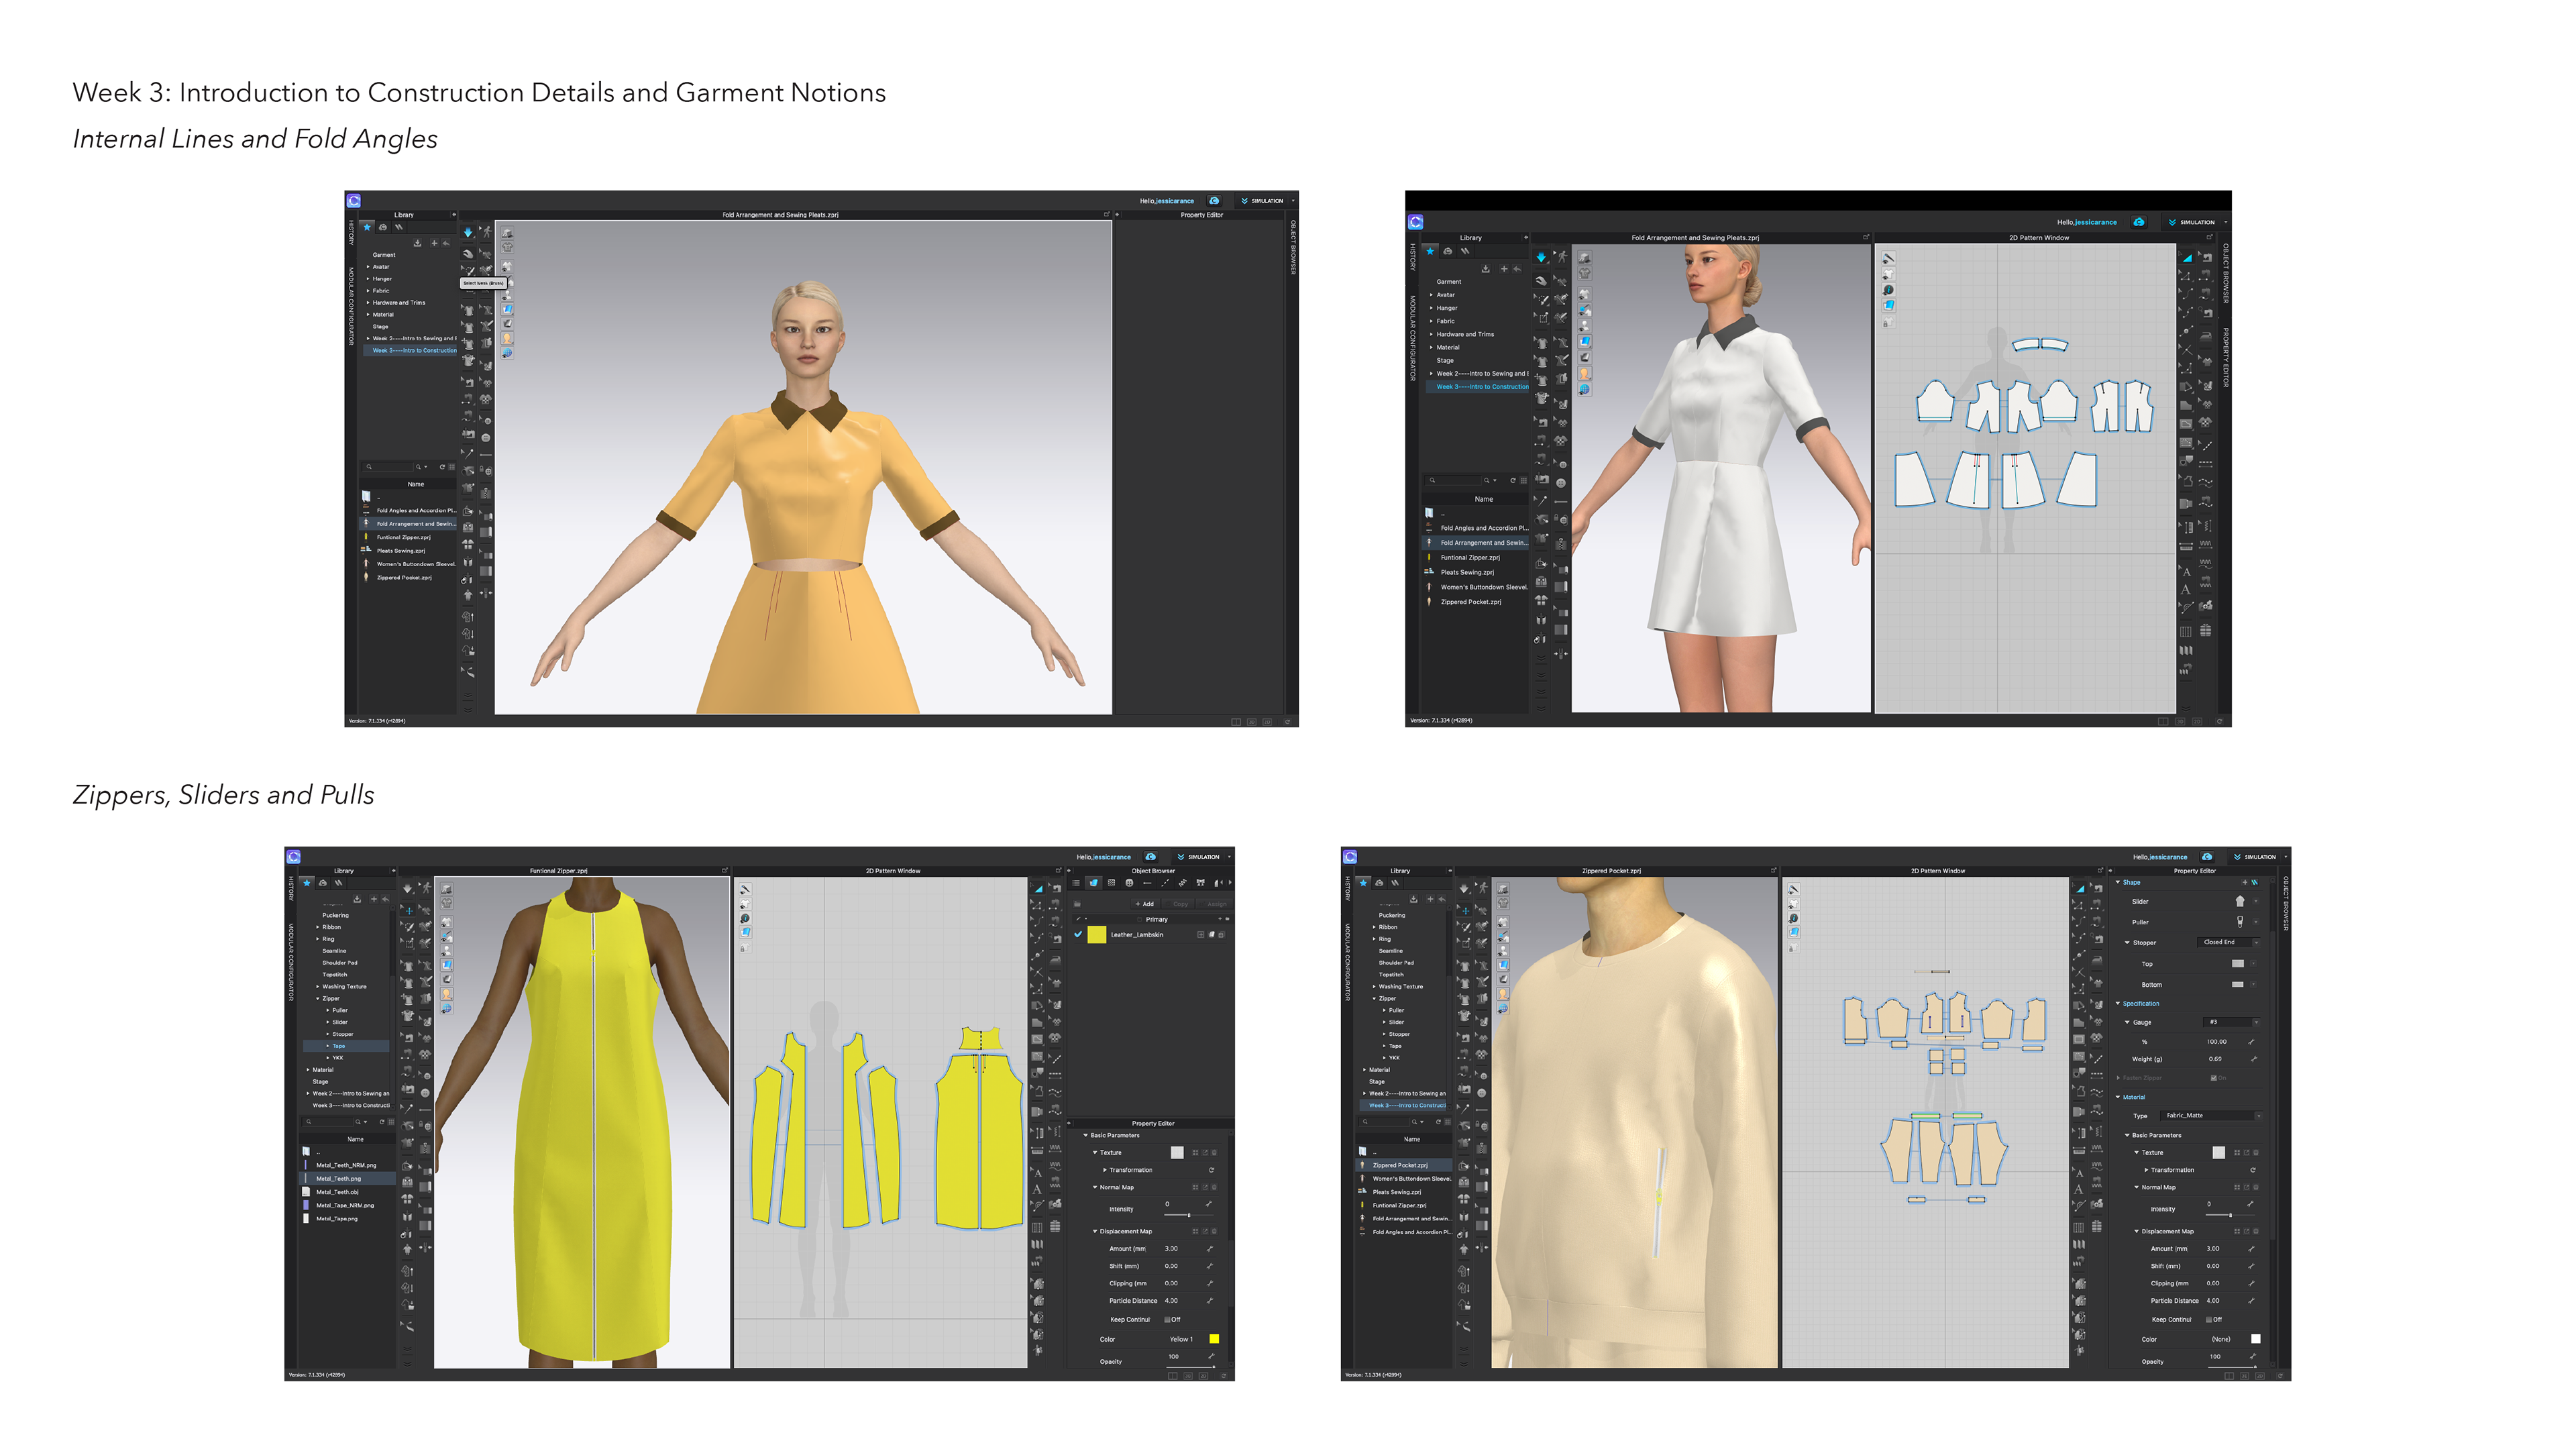Click Slider shape icon in Zippered Pocket Property Editor
The height and width of the screenshot is (1449, 2576).
2240,902
